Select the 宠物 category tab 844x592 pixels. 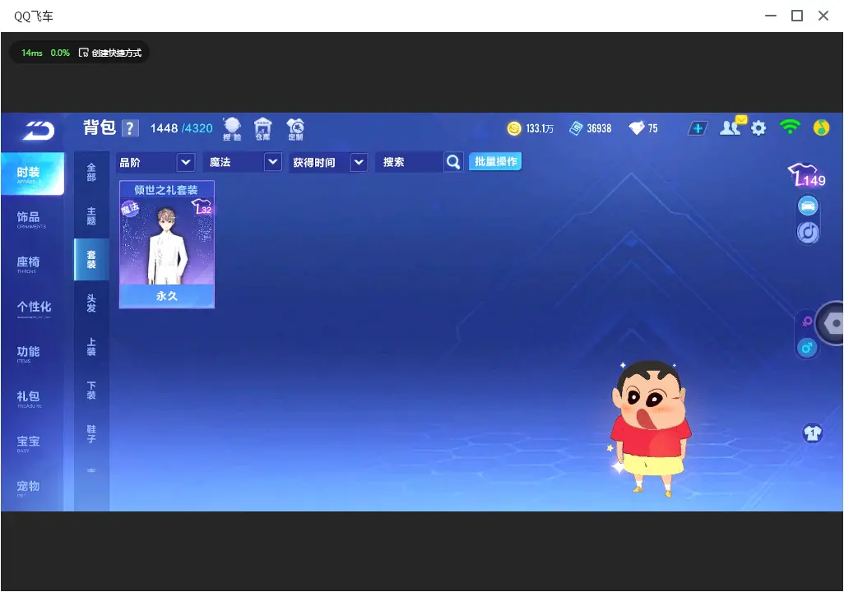pos(31,488)
